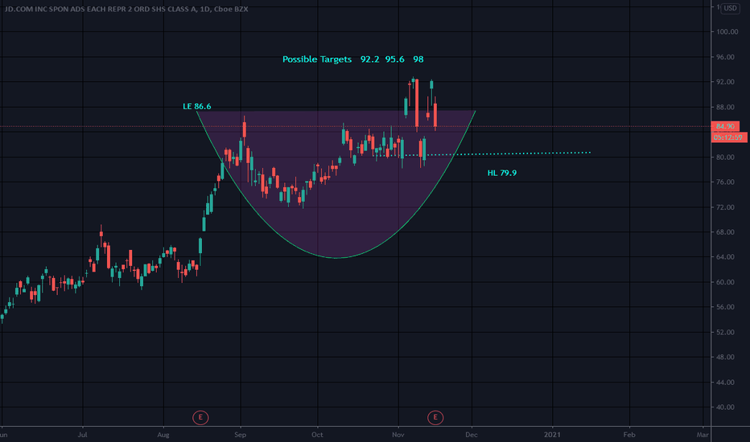Click the countdown timer label 05:12:59
Screen dimensions: 750x442
tap(728, 137)
